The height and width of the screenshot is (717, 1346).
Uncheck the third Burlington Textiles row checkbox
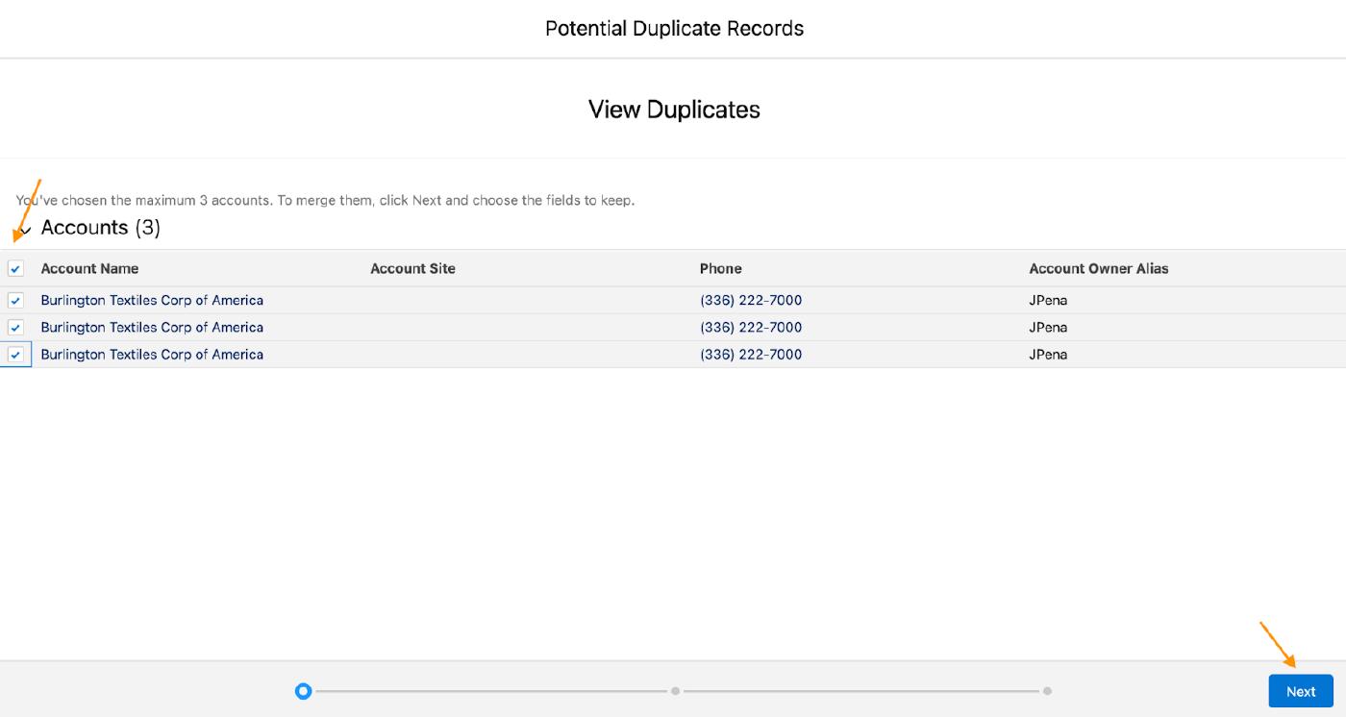click(x=15, y=355)
